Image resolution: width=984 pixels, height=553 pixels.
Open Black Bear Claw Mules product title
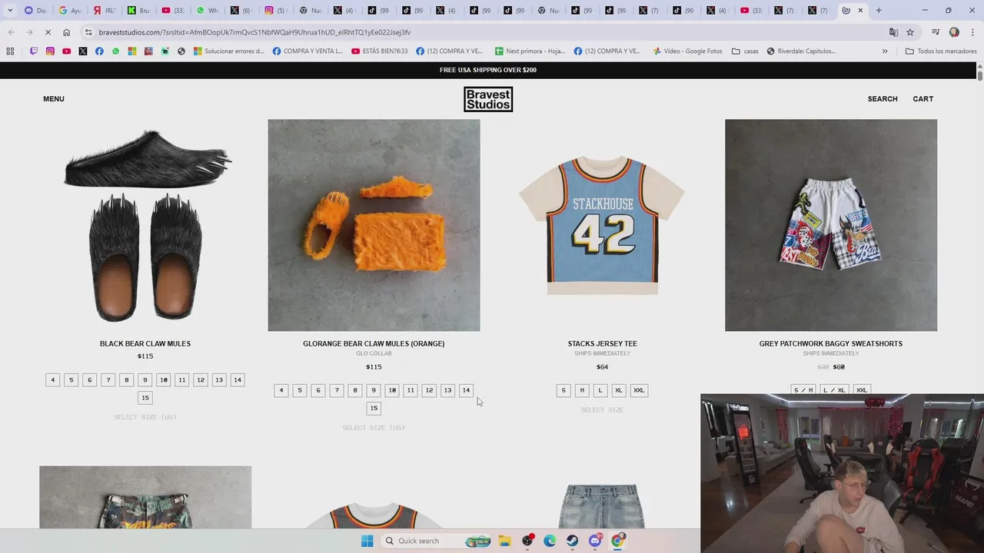click(145, 343)
